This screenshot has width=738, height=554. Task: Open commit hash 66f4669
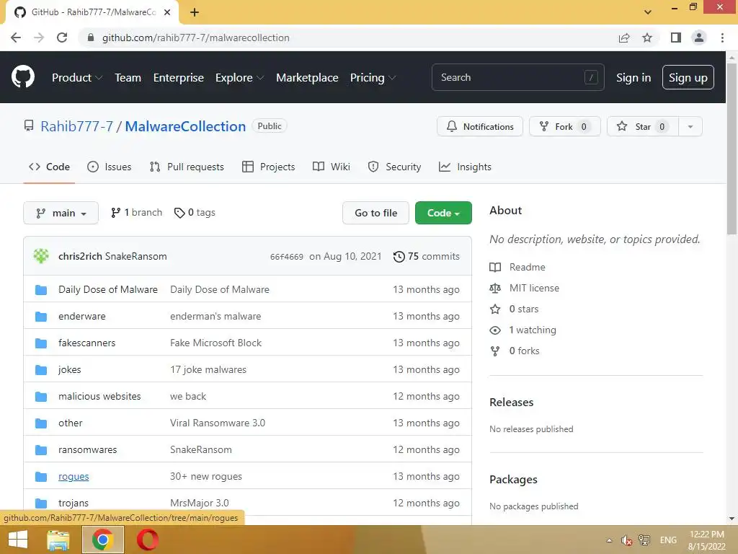(x=287, y=257)
